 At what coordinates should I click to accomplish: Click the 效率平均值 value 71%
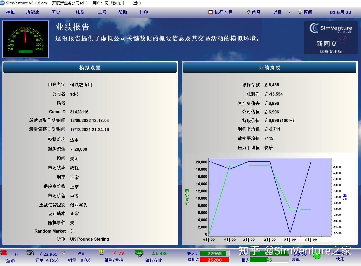tap(269, 138)
